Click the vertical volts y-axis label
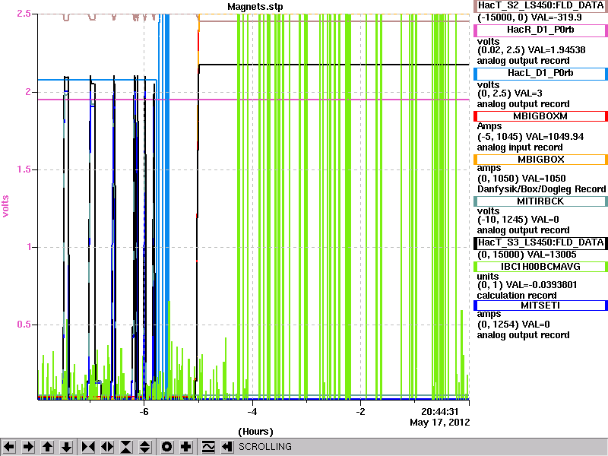Screen dimensions: 608x456 tap(6, 206)
